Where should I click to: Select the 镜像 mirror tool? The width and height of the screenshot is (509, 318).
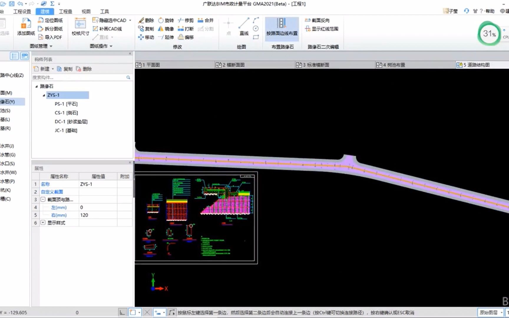tap(166, 29)
